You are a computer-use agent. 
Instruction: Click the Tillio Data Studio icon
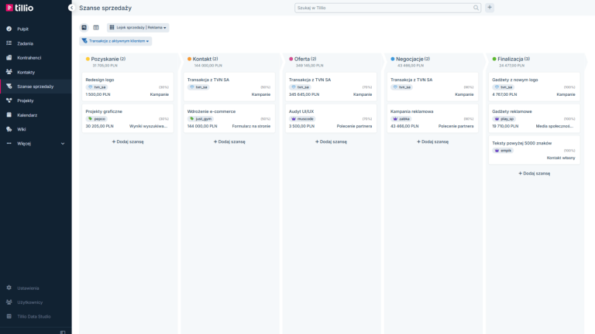[9, 316]
